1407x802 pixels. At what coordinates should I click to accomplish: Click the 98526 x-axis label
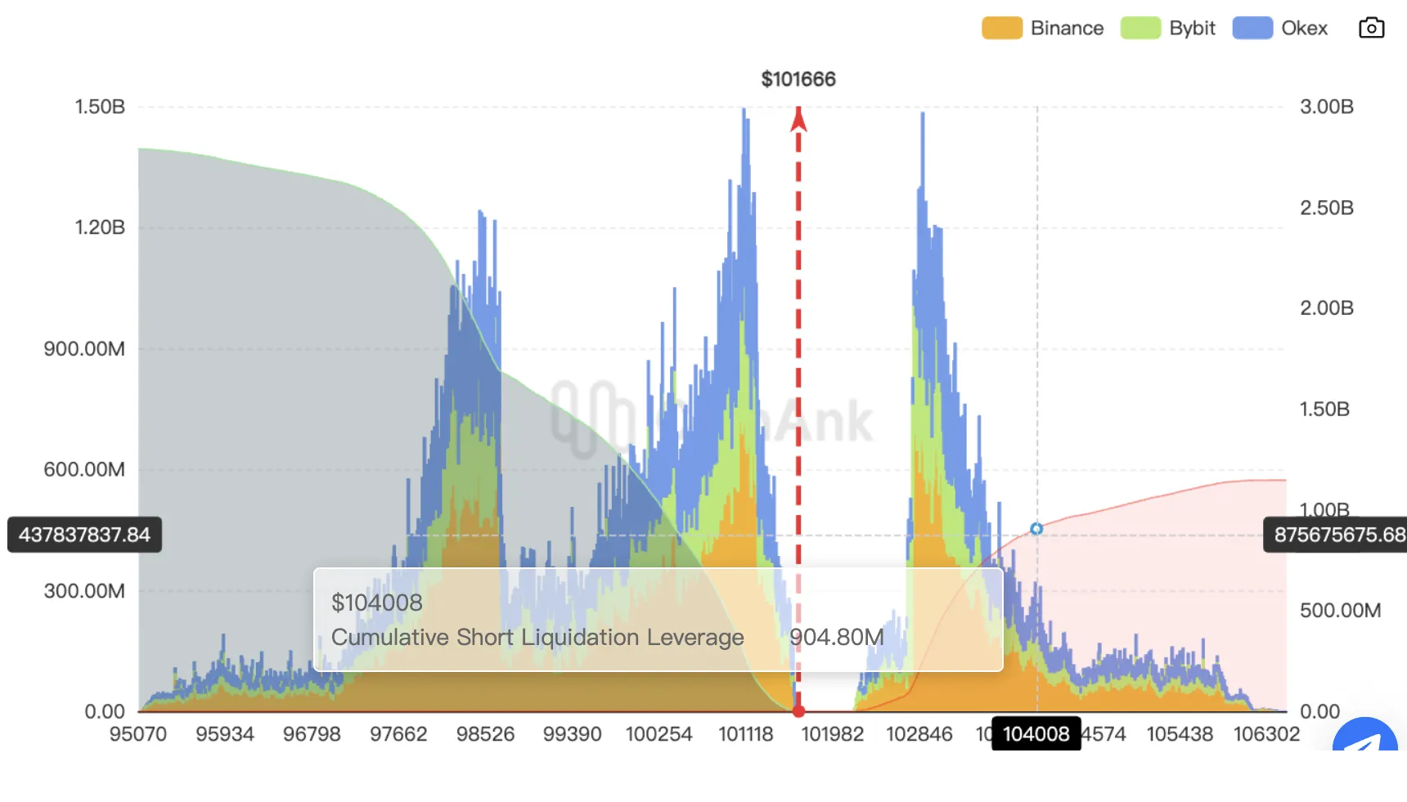coord(485,734)
